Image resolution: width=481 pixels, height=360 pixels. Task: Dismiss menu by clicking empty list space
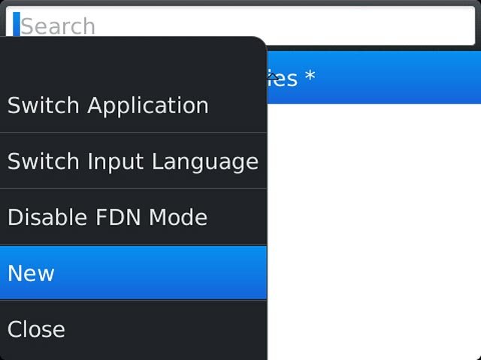[374, 232]
